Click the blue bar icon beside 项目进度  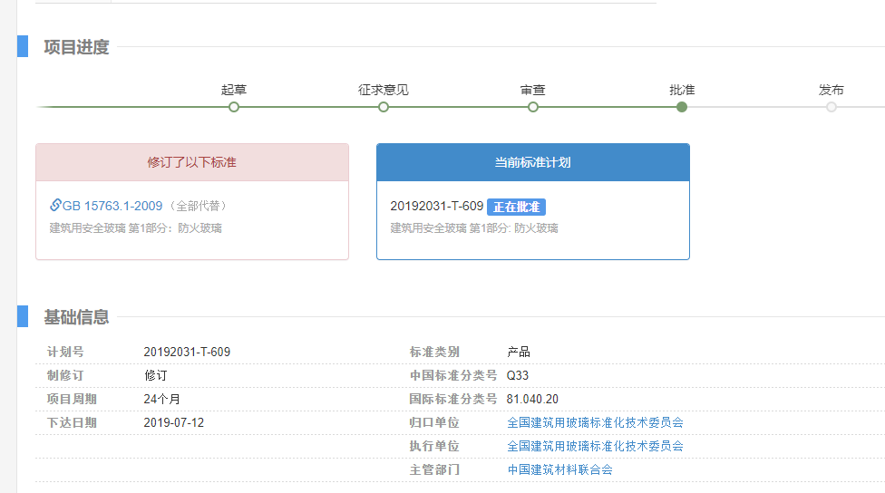[23, 46]
